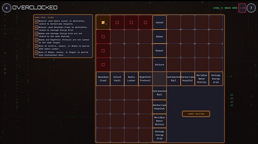Click the Silent Vault column label
The width and height of the screenshot is (258, 144).
[117, 79]
